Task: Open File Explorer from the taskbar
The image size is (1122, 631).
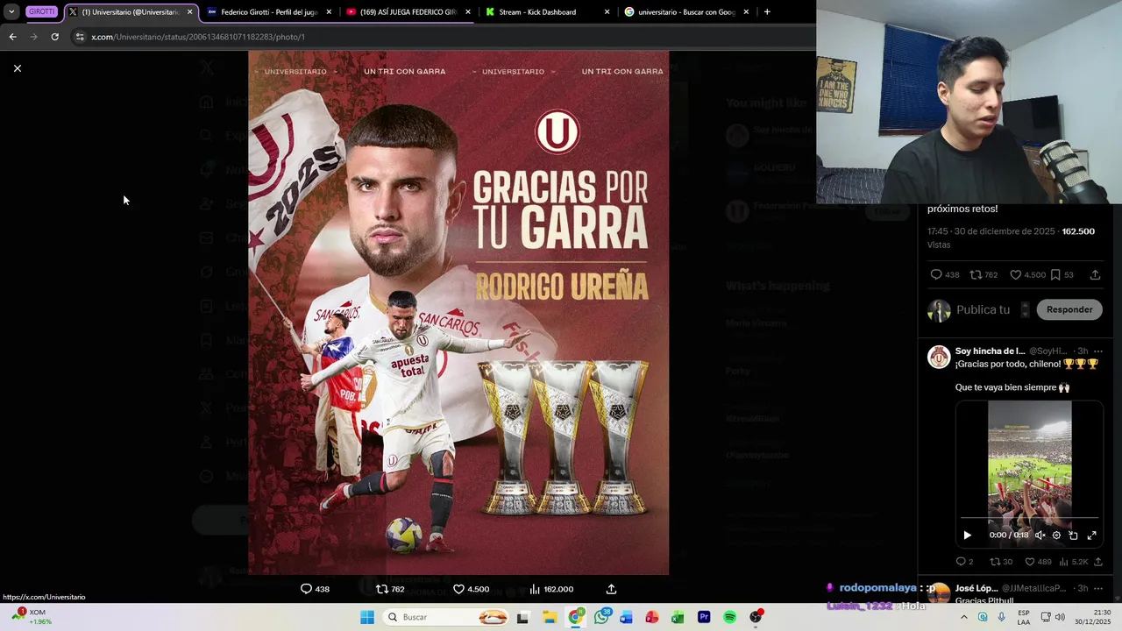Action: (x=550, y=617)
